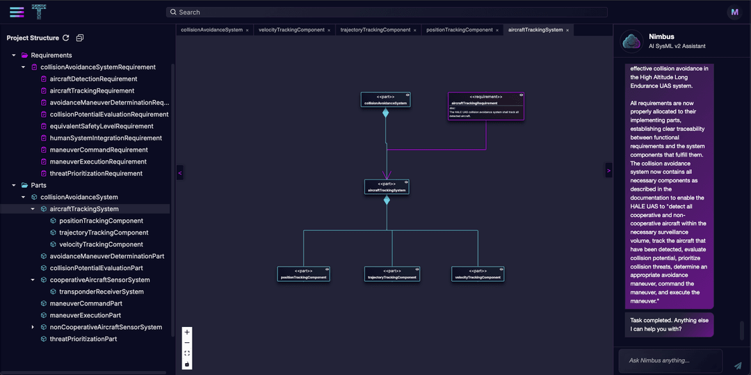Toggle eye on aircraftTrackingRequirement node
The image size is (751, 375).
(521, 95)
